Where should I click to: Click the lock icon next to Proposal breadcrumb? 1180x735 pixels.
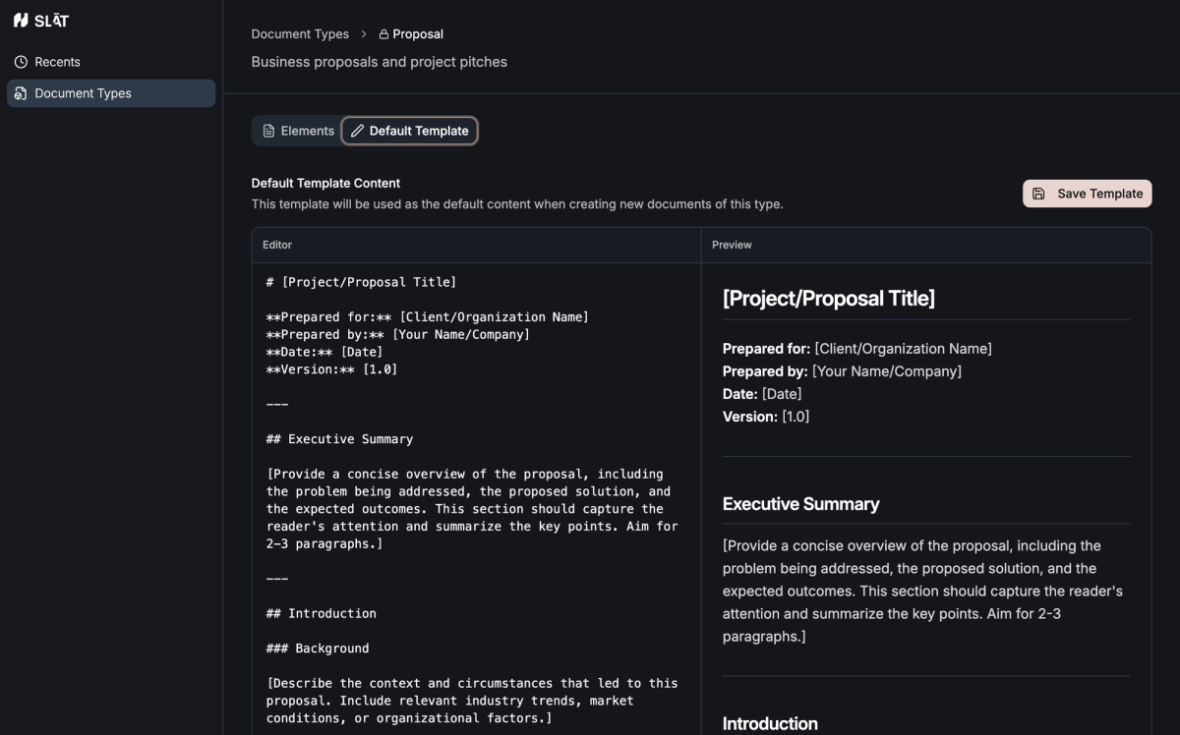coord(383,33)
